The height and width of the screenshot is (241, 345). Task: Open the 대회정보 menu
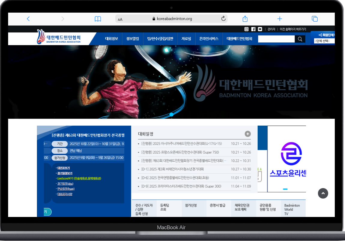click(111, 39)
